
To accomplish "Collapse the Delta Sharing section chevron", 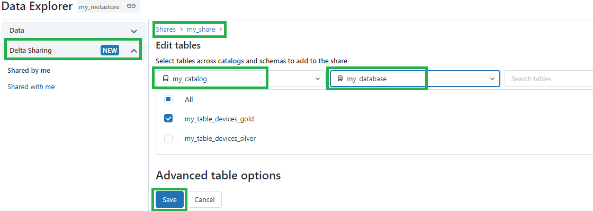I will (x=134, y=50).
